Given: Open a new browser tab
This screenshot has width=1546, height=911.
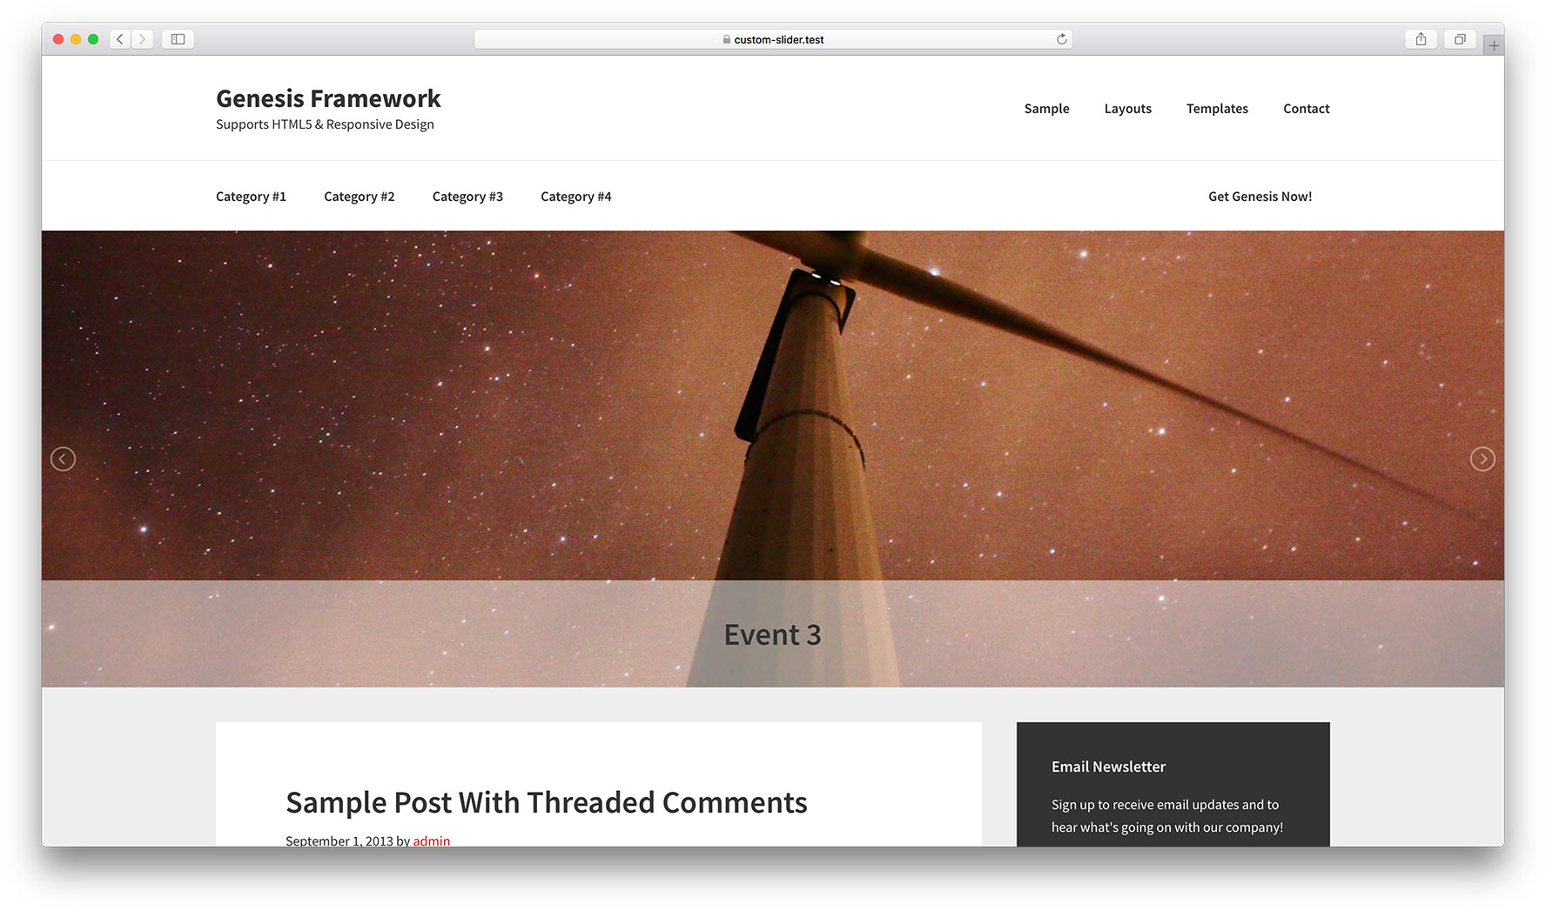Looking at the screenshot, I should pyautogui.click(x=1494, y=44).
